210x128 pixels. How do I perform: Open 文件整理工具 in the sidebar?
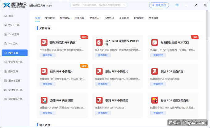pyautogui.click(x=15, y=90)
